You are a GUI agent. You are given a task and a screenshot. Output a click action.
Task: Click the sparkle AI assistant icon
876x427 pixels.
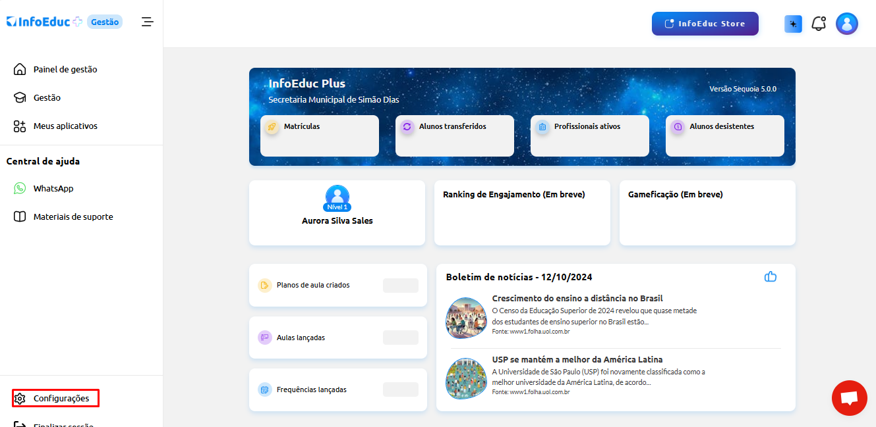click(793, 24)
